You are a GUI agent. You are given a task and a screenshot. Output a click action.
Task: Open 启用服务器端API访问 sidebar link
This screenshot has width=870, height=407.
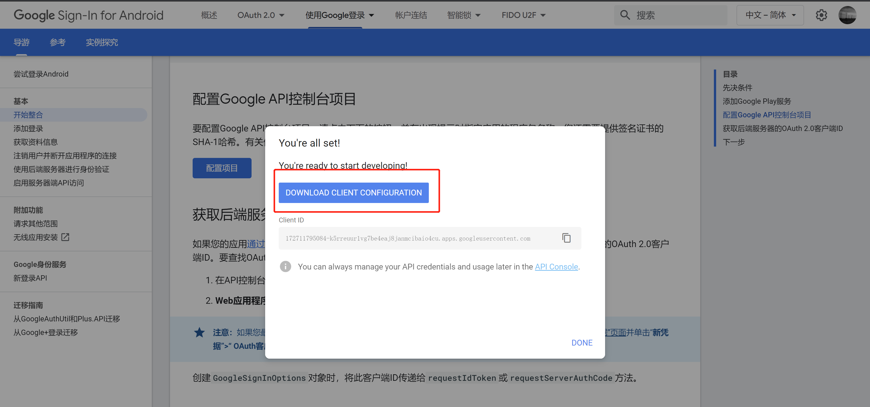[49, 183]
